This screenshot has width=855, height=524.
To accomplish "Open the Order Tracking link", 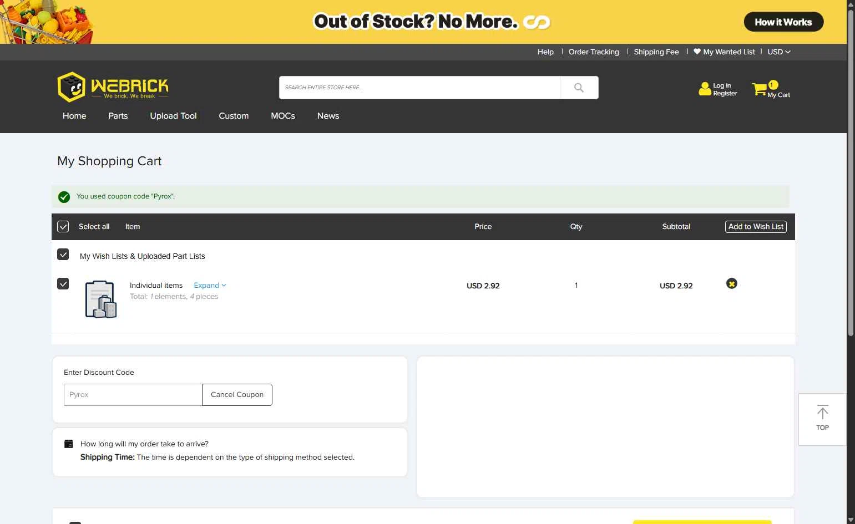I will pyautogui.click(x=594, y=52).
